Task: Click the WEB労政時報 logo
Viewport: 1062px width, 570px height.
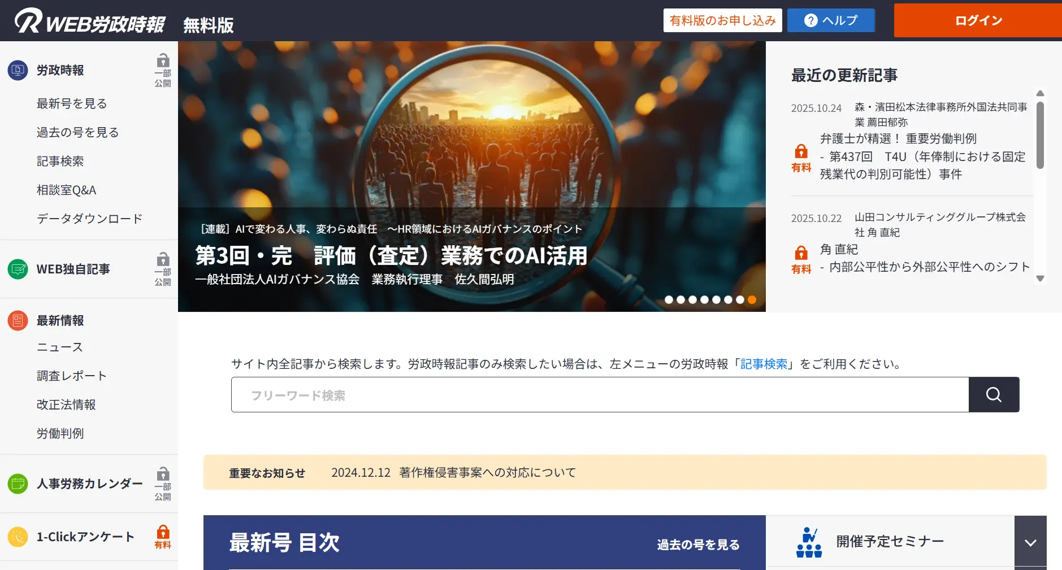Action: (89, 23)
